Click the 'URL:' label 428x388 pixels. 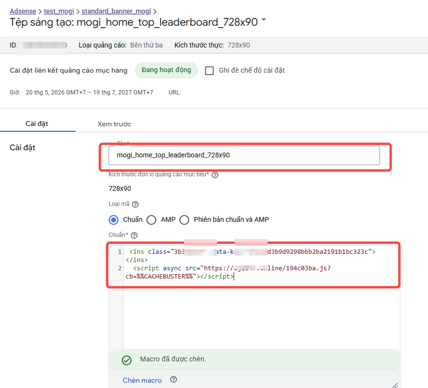pos(174,93)
